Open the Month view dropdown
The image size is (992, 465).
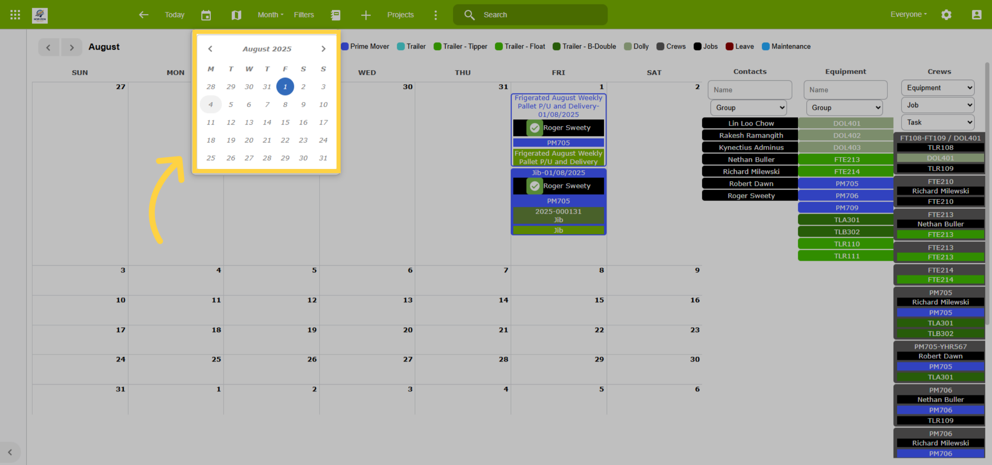point(271,15)
